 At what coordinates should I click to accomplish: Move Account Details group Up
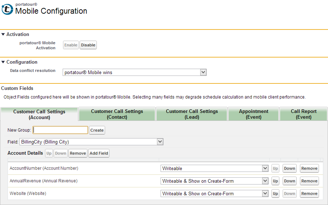point(49,153)
